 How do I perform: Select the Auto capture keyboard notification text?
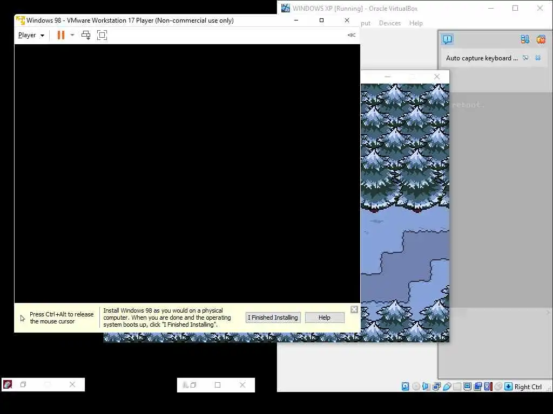(482, 58)
